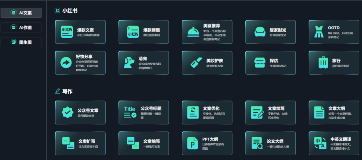Click the P file icon for PPT大纲
The image size is (362, 160).
[x=192, y=143]
